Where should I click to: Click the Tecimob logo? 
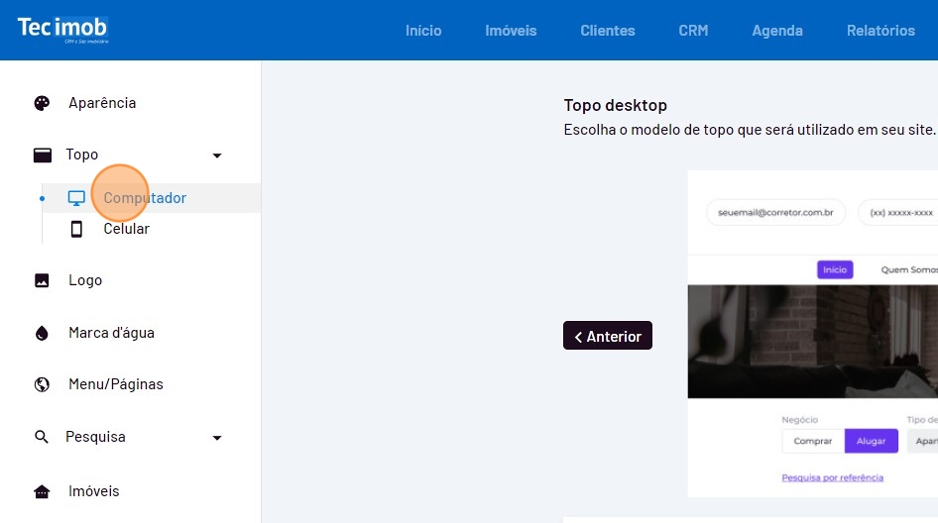tap(62, 29)
